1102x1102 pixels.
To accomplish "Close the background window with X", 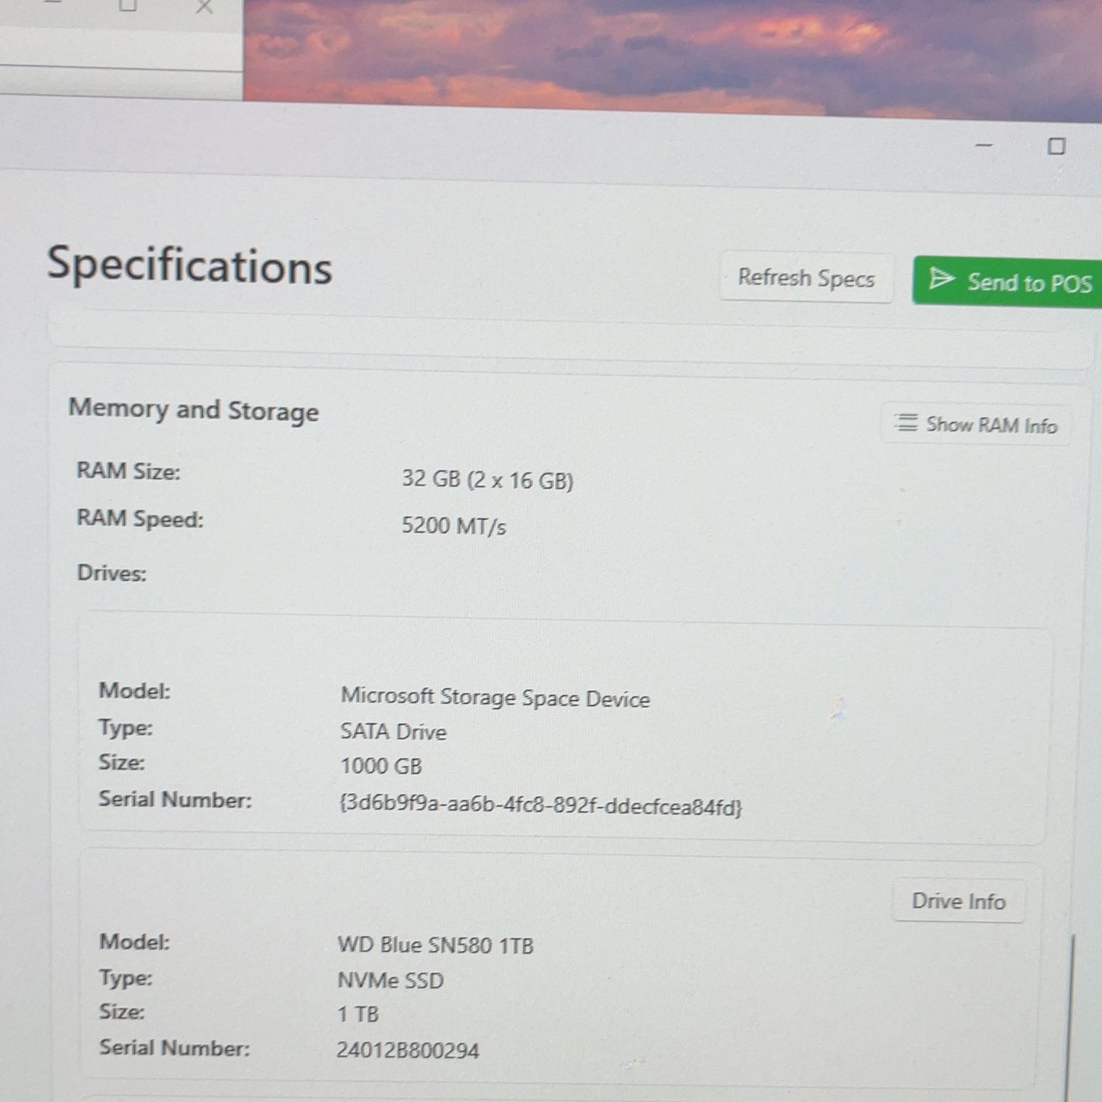I will [204, 8].
